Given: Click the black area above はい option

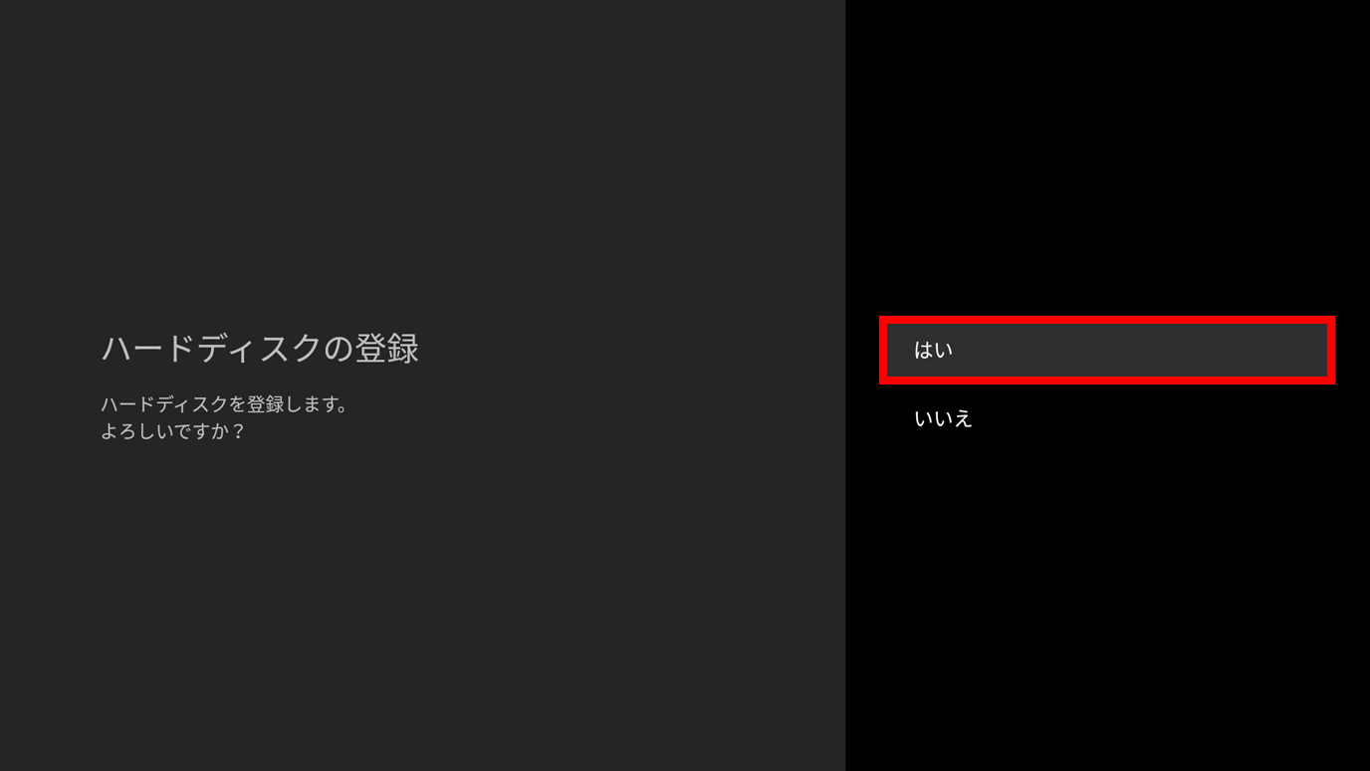Looking at the screenshot, I should (x=1107, y=159).
